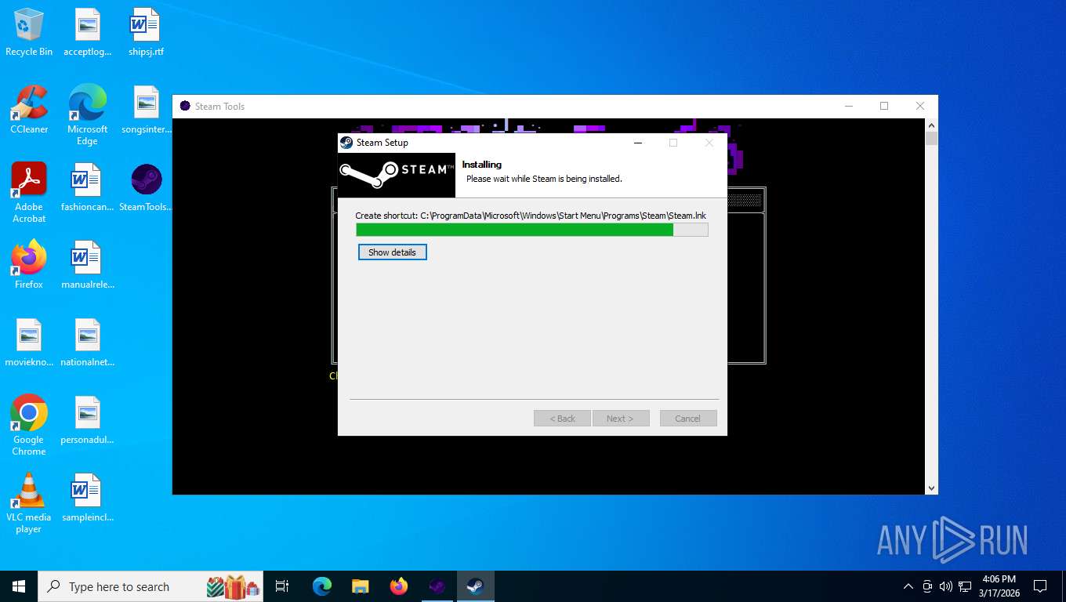Select the personadul image file icon
This screenshot has height=602, width=1066.
point(88,420)
